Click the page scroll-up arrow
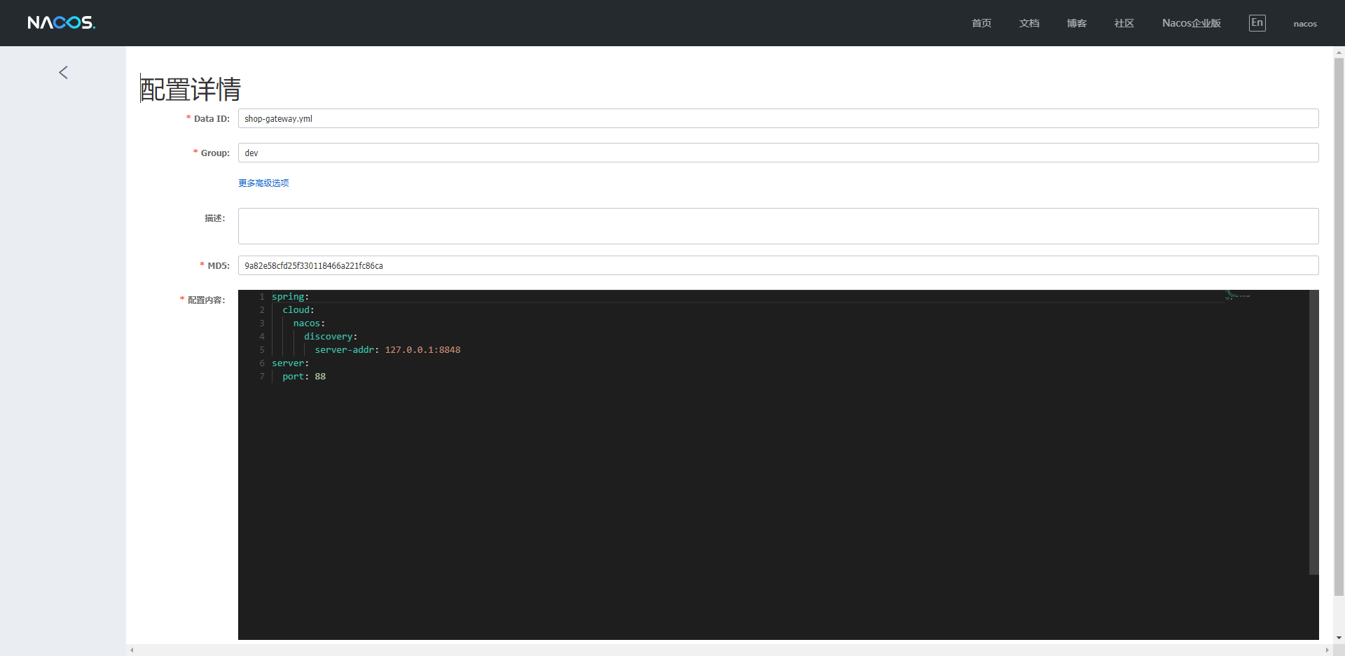The width and height of the screenshot is (1345, 656). click(1339, 53)
